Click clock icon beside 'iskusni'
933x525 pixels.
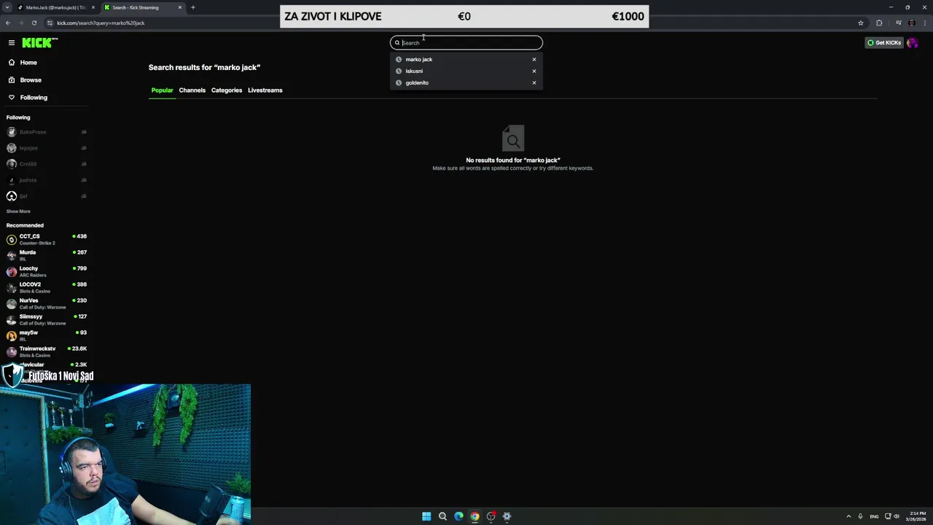(399, 71)
